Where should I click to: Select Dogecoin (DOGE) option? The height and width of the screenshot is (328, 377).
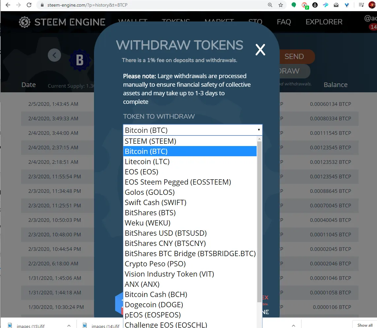click(190, 305)
